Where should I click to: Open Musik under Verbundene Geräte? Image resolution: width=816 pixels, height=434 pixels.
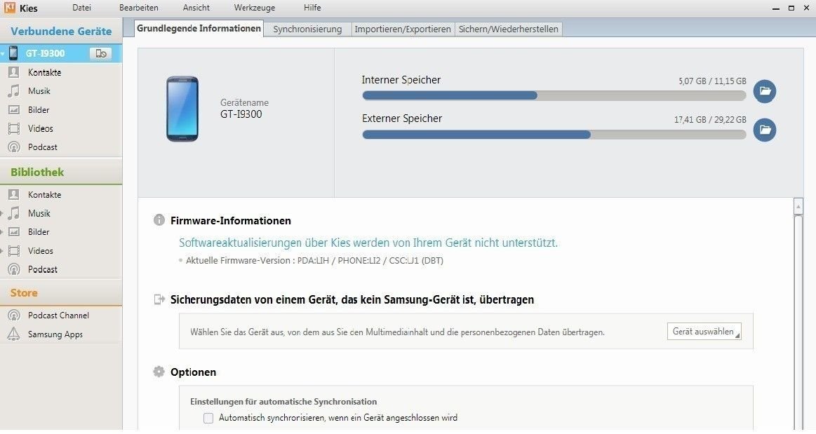coord(39,91)
